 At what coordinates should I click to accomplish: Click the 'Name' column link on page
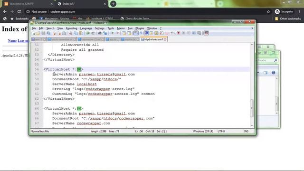click(12, 41)
